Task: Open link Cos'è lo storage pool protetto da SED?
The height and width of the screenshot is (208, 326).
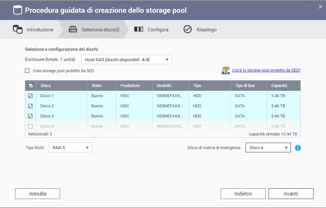Action: point(266,70)
